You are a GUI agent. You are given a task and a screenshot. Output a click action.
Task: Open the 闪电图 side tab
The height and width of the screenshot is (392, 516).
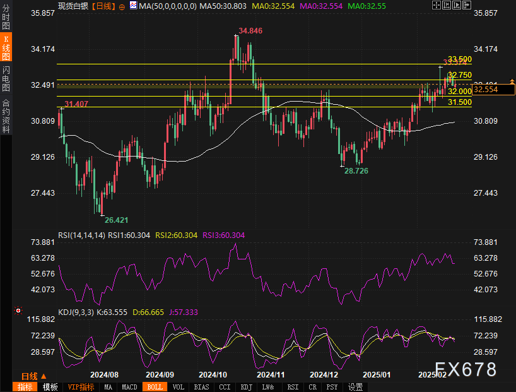pos(6,78)
